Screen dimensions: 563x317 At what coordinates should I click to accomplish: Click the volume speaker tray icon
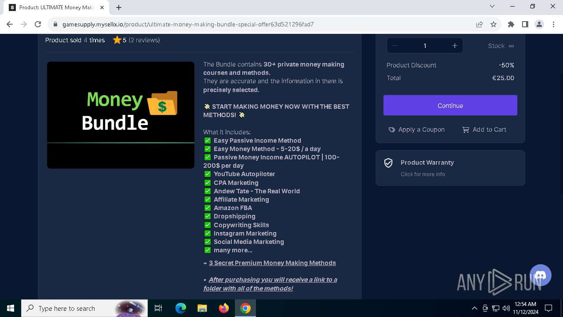506,308
